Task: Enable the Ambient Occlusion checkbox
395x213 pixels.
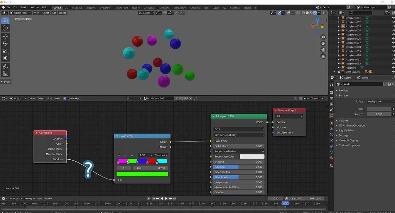Action: coord(340,125)
